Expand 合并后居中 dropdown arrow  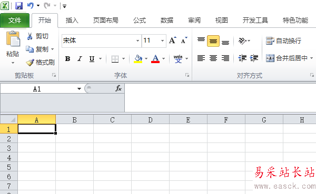click(x=311, y=58)
